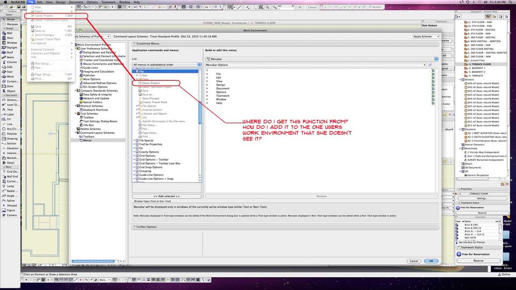Collapse the Customize Menus section
Image resolution: width=516 pixels, height=290 pixels.
pos(135,43)
